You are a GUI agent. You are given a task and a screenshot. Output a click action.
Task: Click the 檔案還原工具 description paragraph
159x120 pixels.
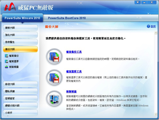coord(107,79)
